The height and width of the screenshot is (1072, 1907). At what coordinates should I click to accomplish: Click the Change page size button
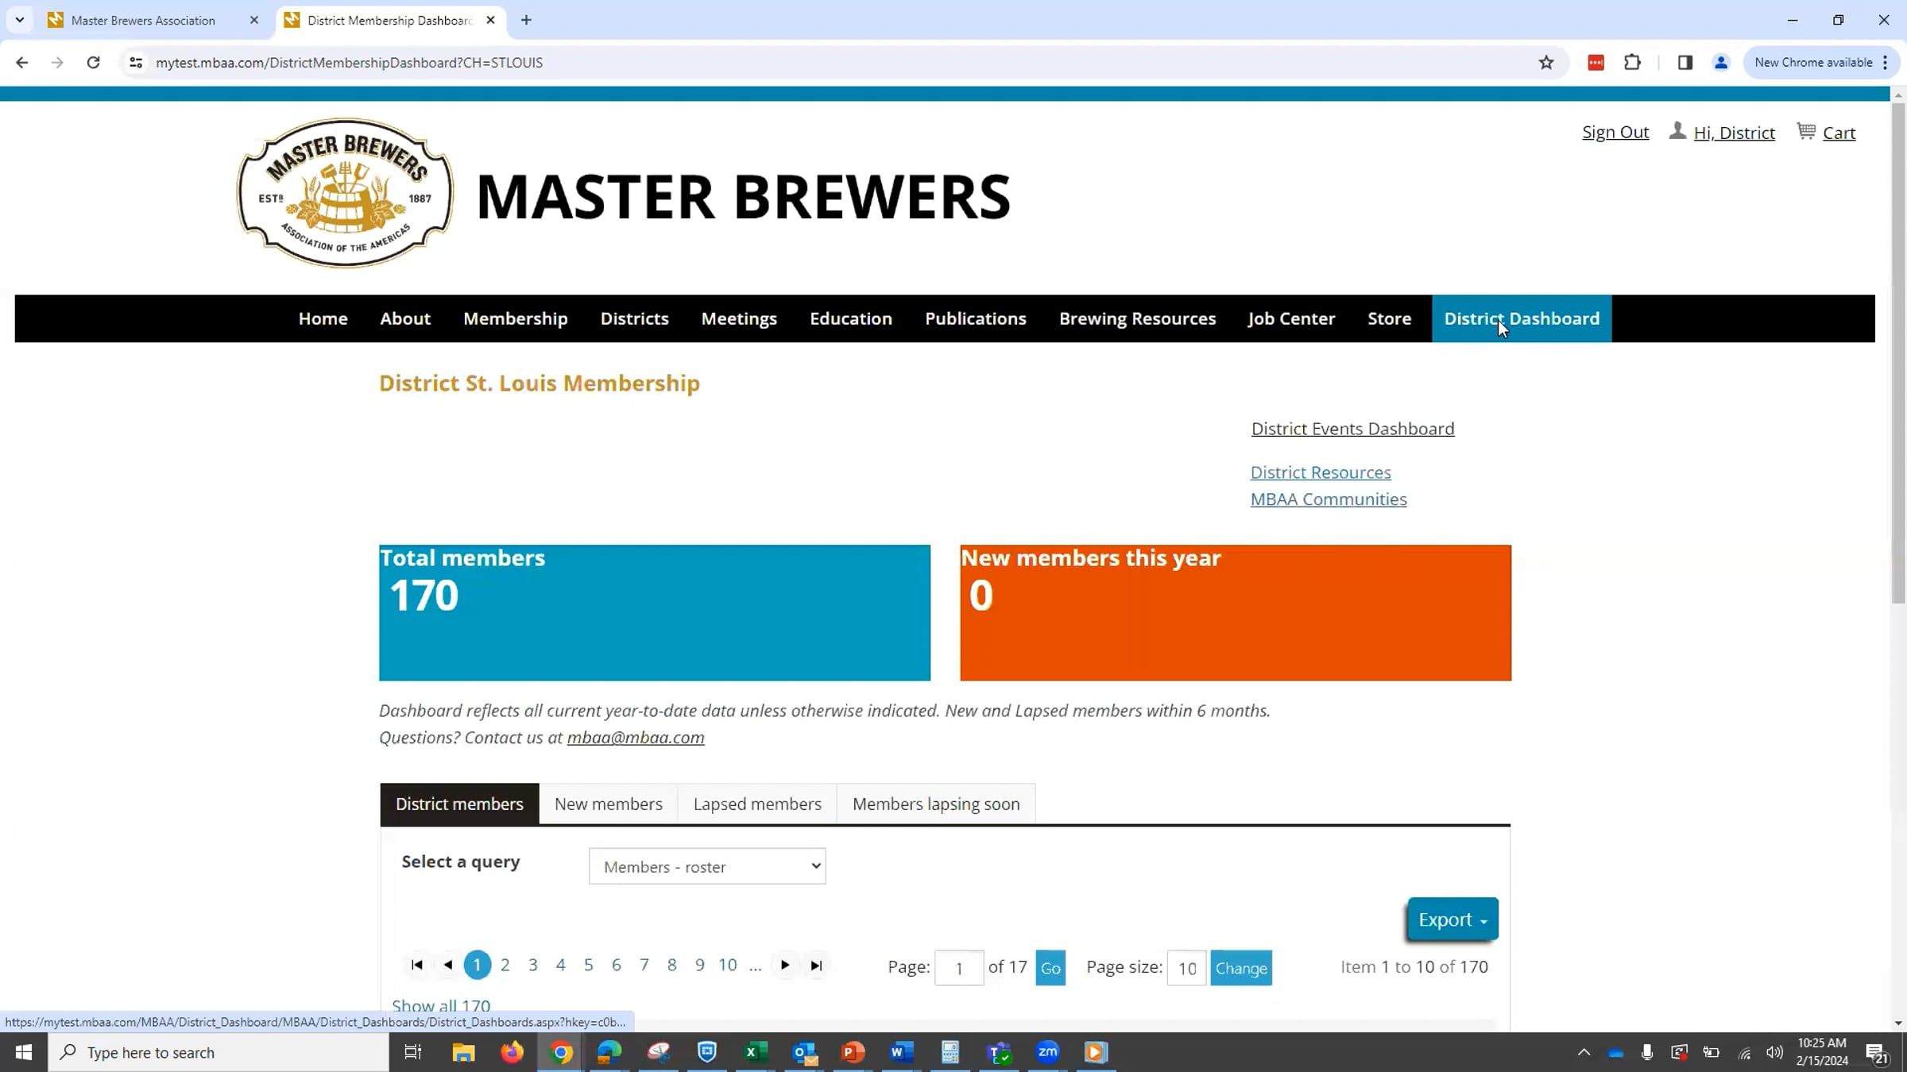pos(1240,968)
